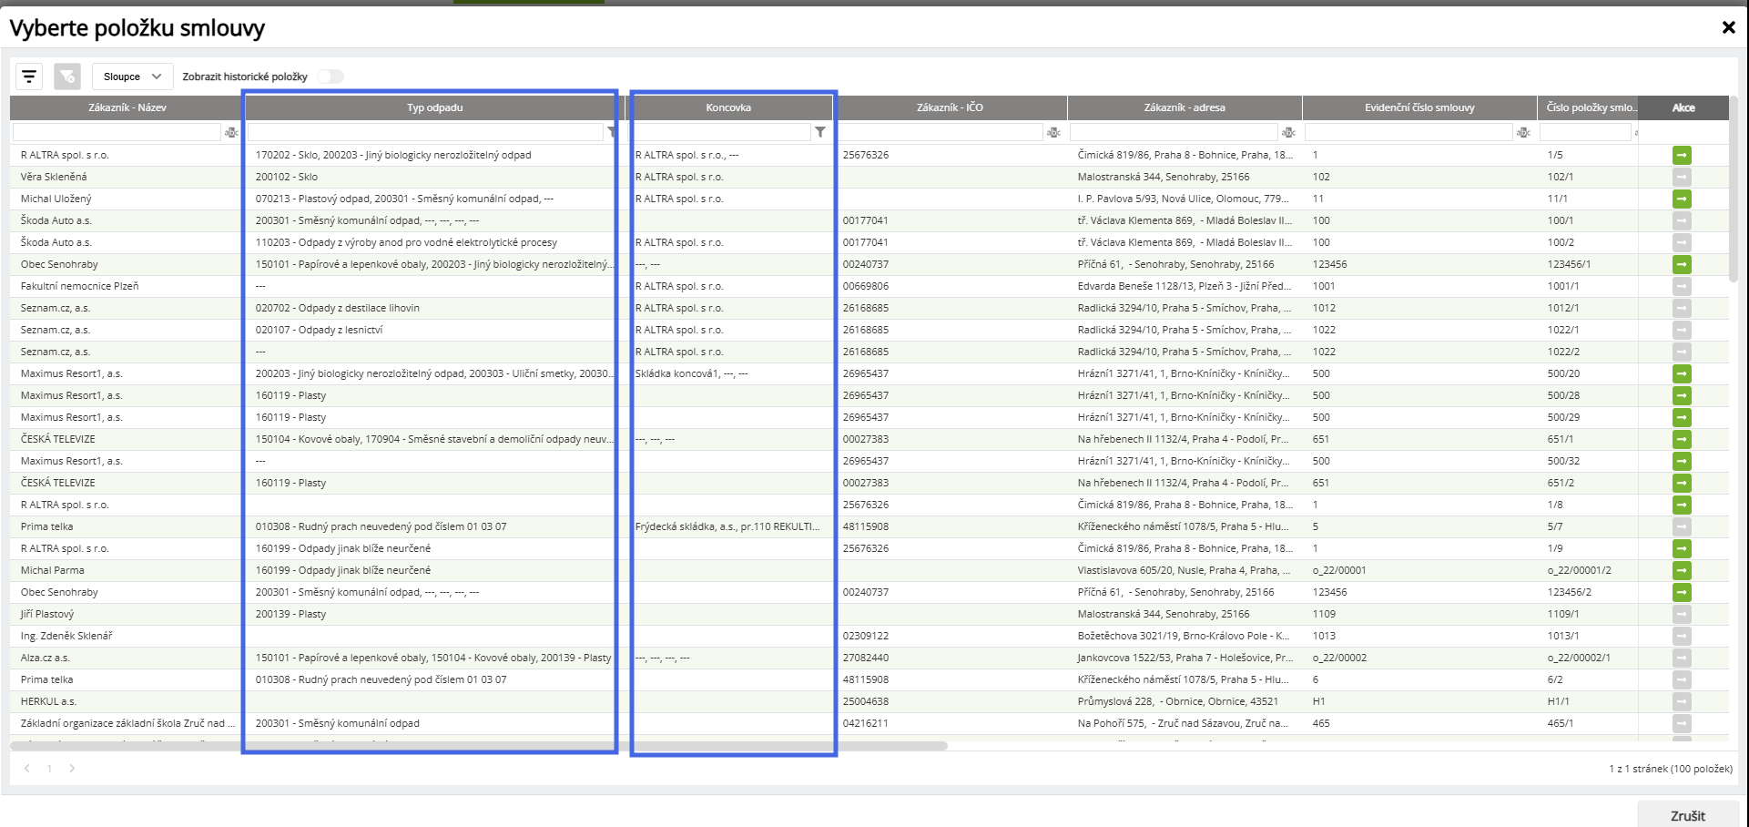Open the filter menu icon in toolbar
Viewport: 1749px width, 827px height.
click(29, 77)
